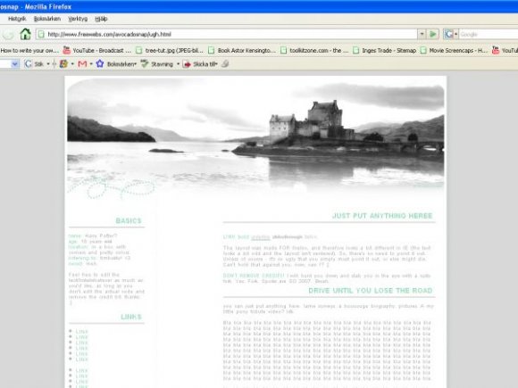
Task: Open the 'Movie Screencaps' bookmark
Action: (x=454, y=51)
